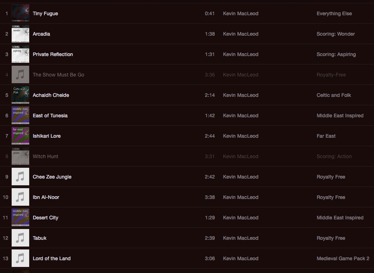Image resolution: width=374 pixels, height=273 pixels.
Task: Open the Medieval Game Pack 2 album link
Action: 343,259
